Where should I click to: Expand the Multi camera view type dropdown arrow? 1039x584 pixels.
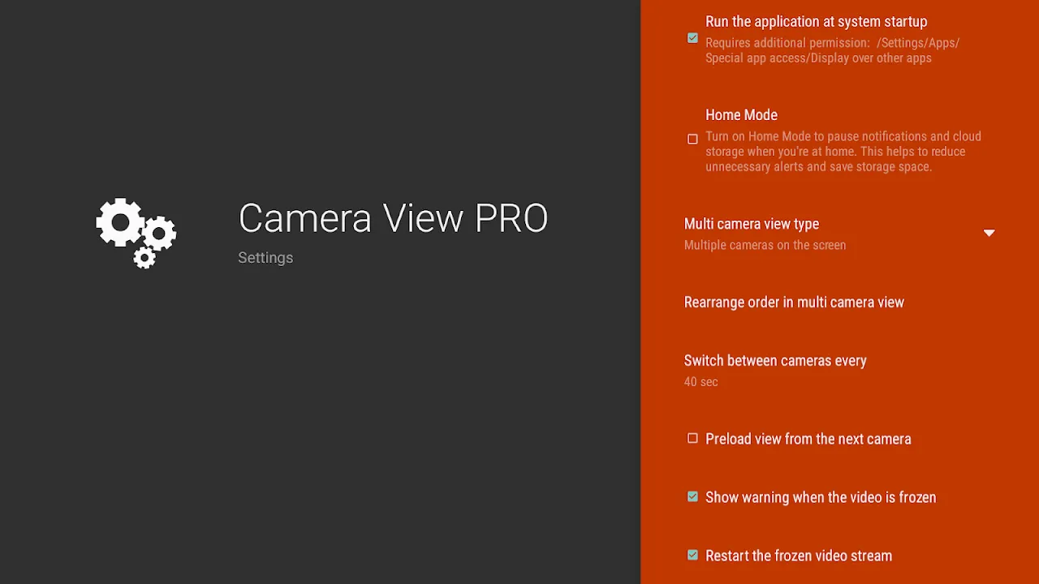point(989,233)
